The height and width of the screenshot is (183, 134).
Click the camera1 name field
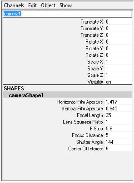click(x=67, y=14)
